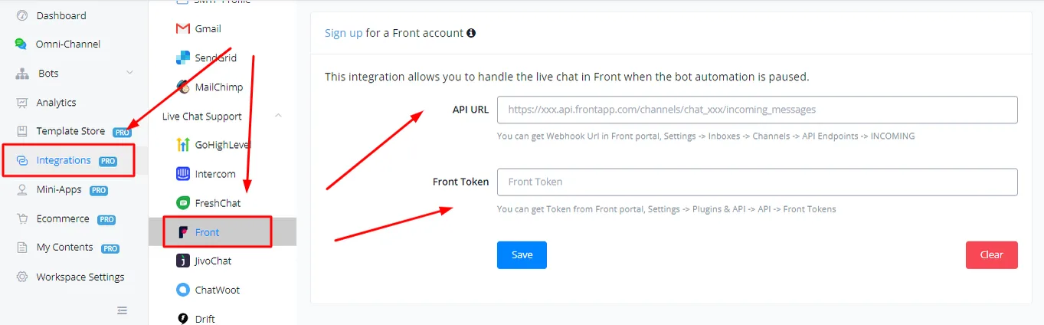Open the Analytics menu item
Screen dimensions: 1044x325
point(56,102)
